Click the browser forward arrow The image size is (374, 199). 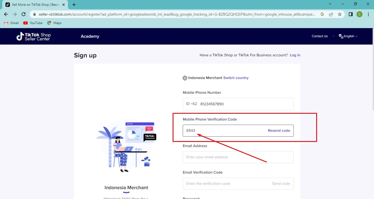pos(15,14)
